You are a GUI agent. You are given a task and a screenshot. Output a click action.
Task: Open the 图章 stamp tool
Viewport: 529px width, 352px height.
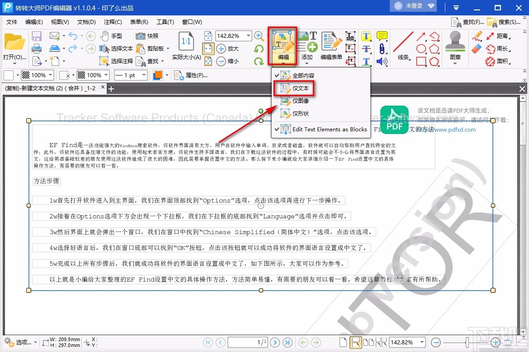(454, 45)
